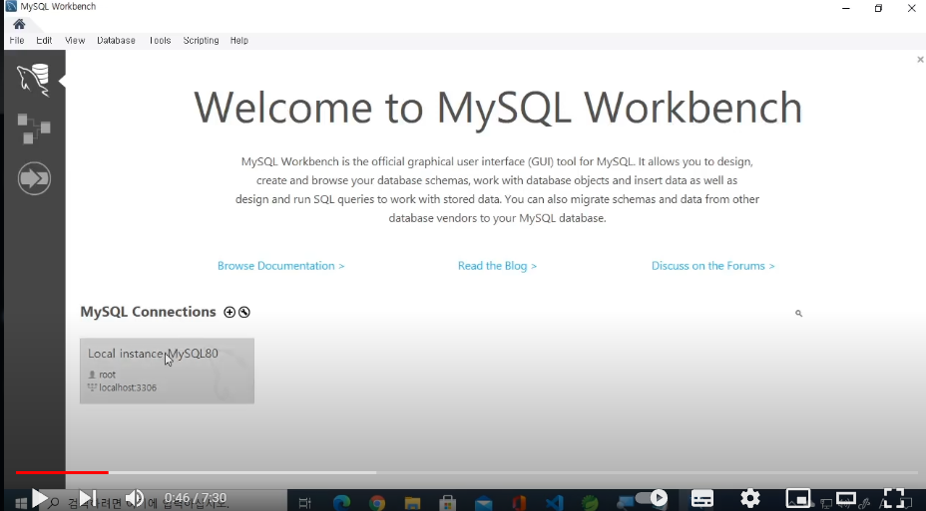The image size is (926, 511).
Task: Play the video with the play button
Action: (x=39, y=499)
